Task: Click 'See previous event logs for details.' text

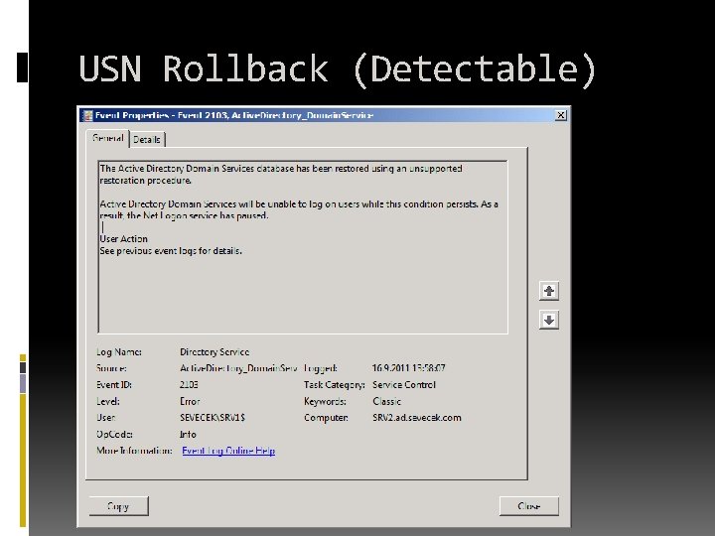Action: pyautogui.click(x=171, y=251)
